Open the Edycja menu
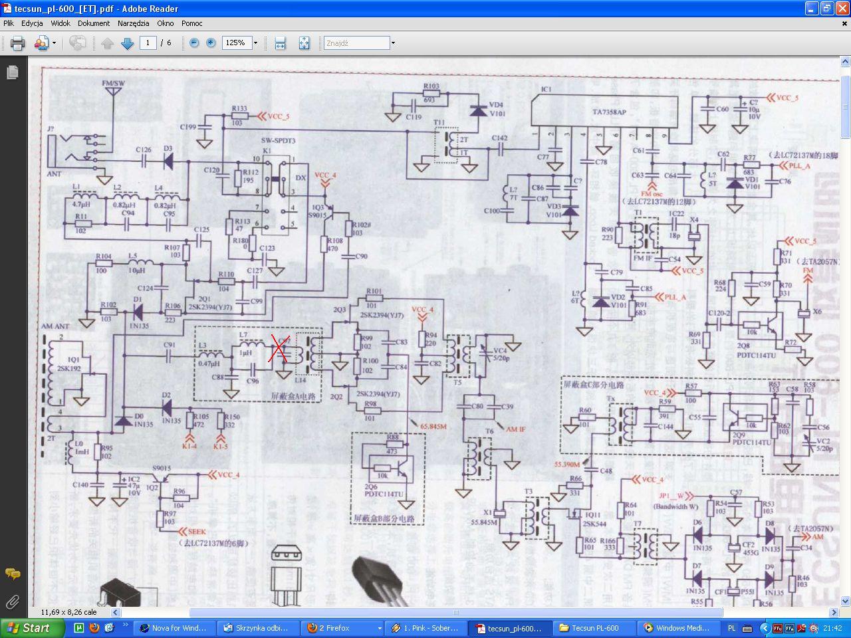Image resolution: width=851 pixels, height=638 pixels. (32, 23)
